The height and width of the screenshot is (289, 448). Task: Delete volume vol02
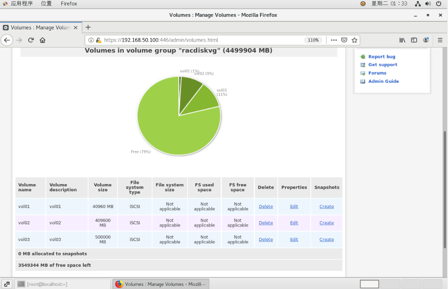click(x=266, y=223)
